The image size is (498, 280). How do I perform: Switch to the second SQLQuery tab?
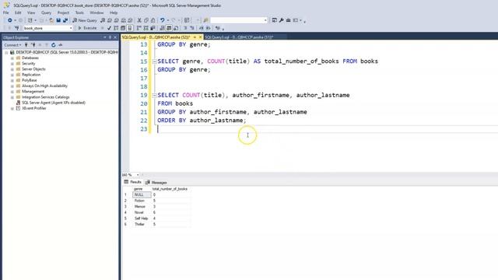pyautogui.click(x=239, y=37)
